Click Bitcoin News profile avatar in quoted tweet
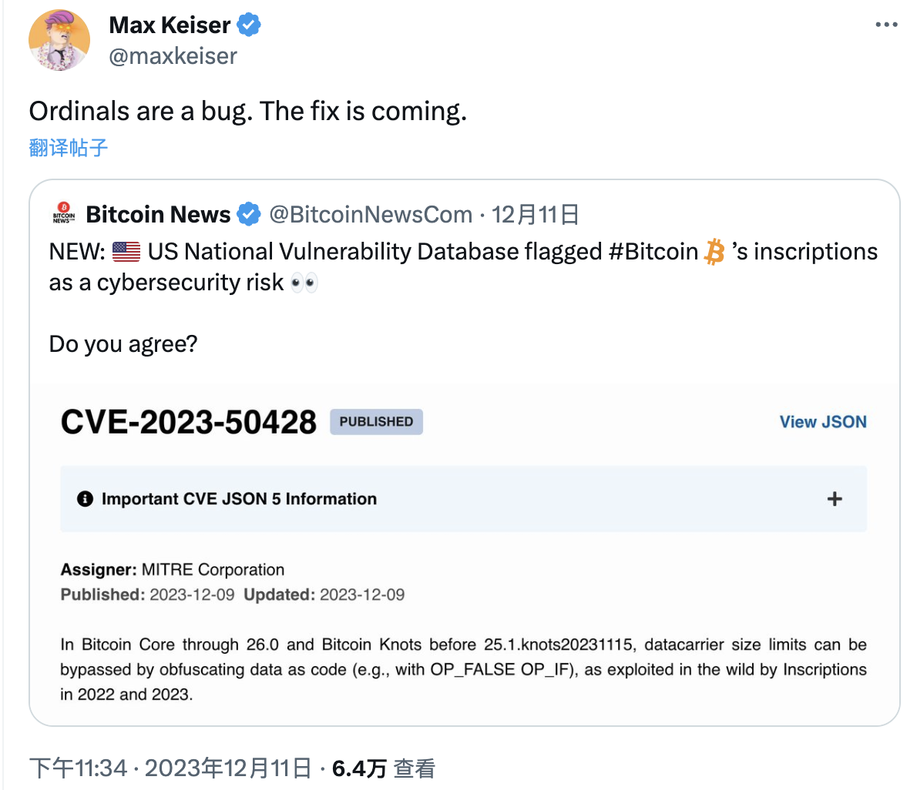 point(63,214)
